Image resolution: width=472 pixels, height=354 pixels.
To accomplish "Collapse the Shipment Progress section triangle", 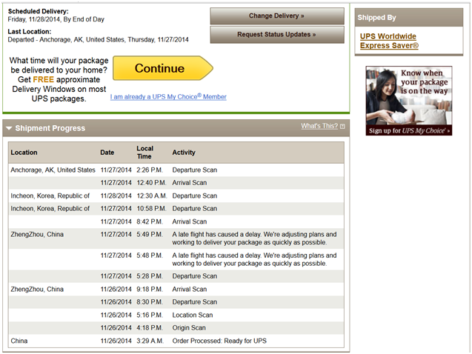I will [x=9, y=128].
